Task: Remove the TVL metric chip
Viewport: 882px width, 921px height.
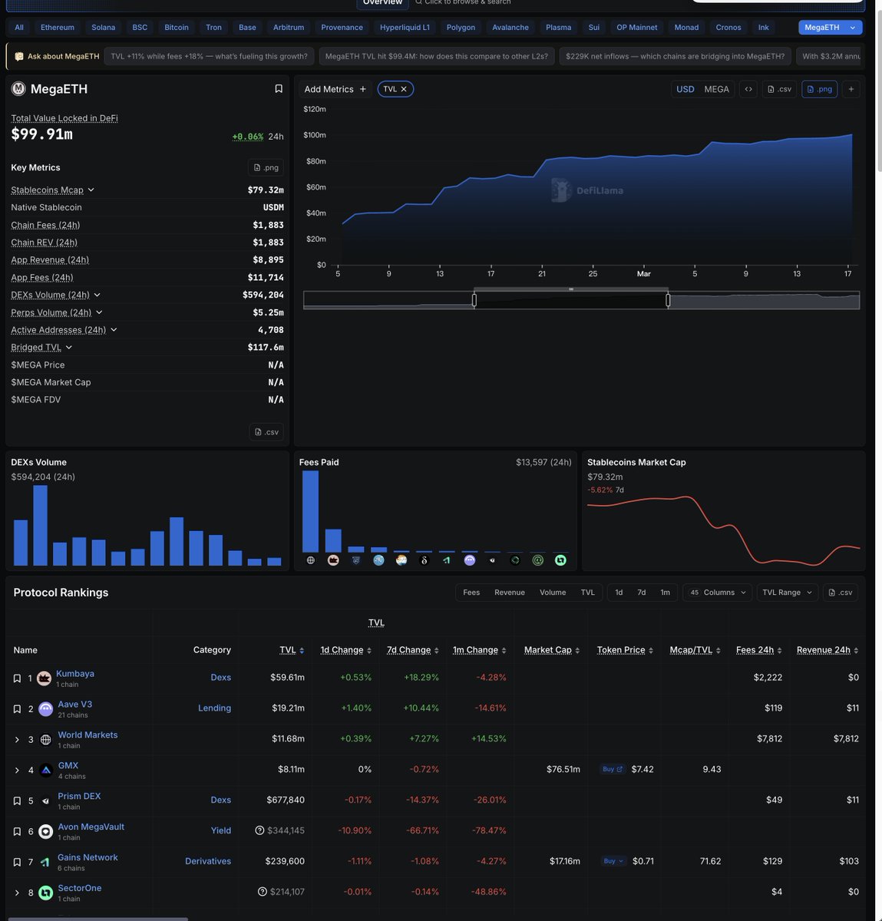Action: (404, 89)
